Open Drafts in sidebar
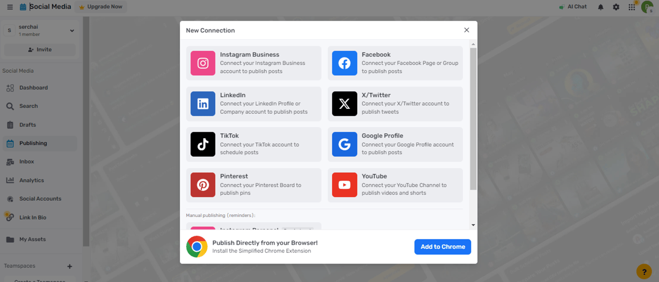The height and width of the screenshot is (282, 659). (39, 125)
